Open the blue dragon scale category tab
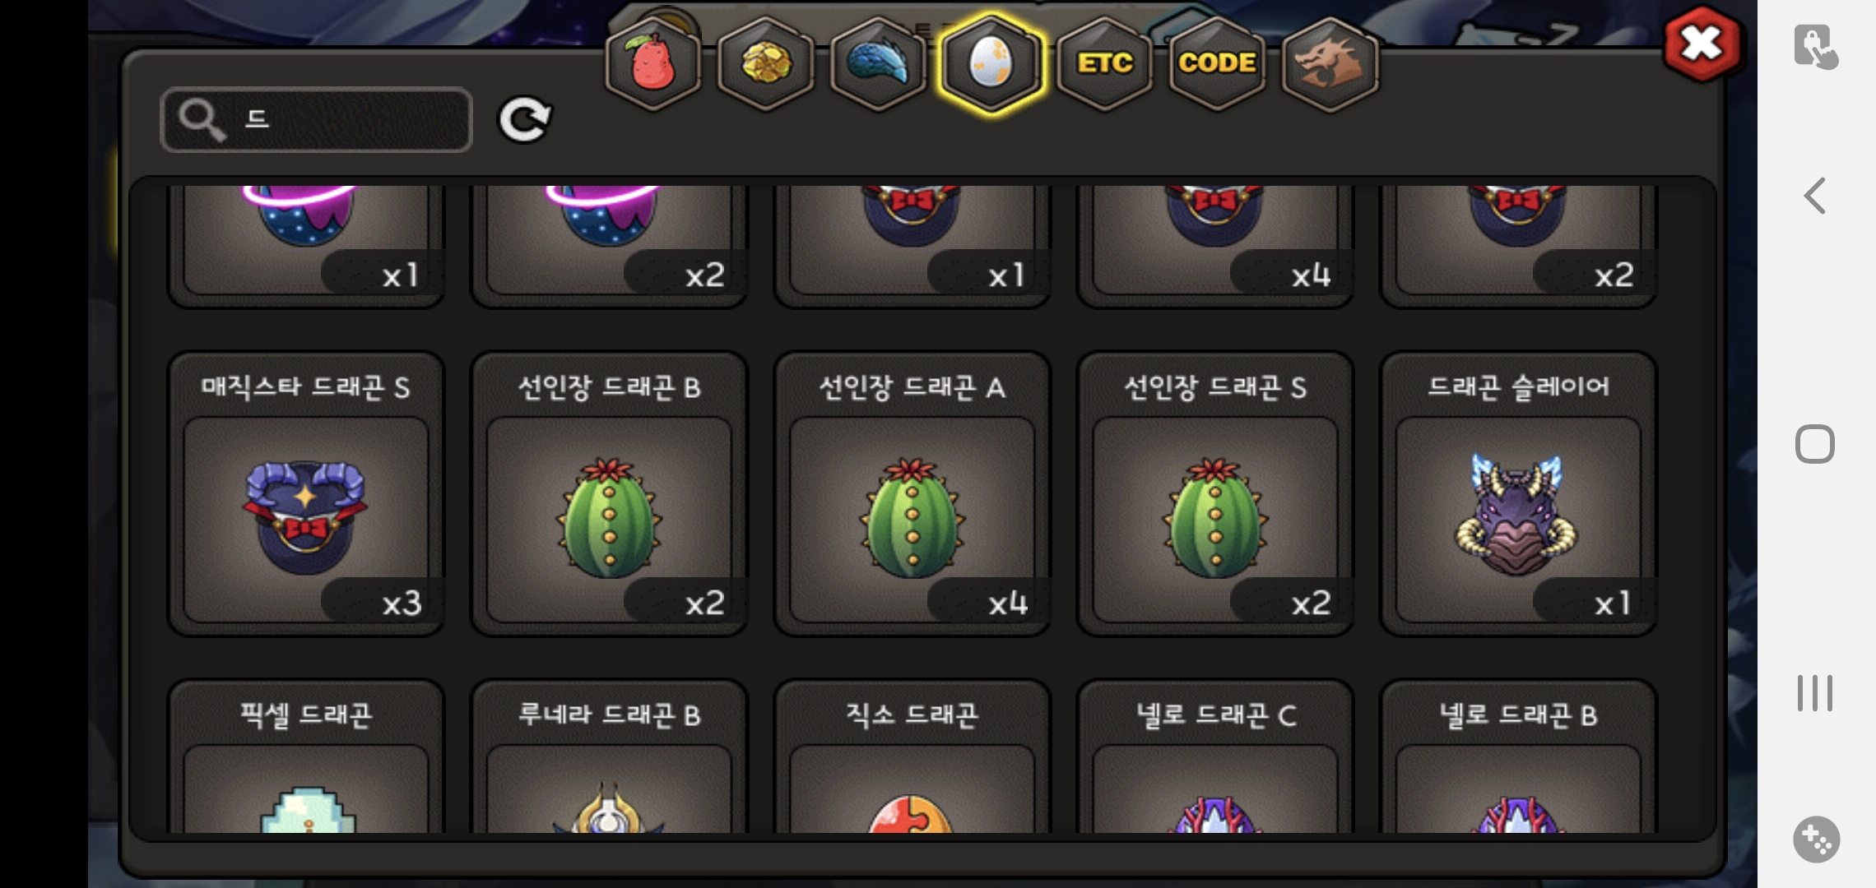 click(879, 64)
